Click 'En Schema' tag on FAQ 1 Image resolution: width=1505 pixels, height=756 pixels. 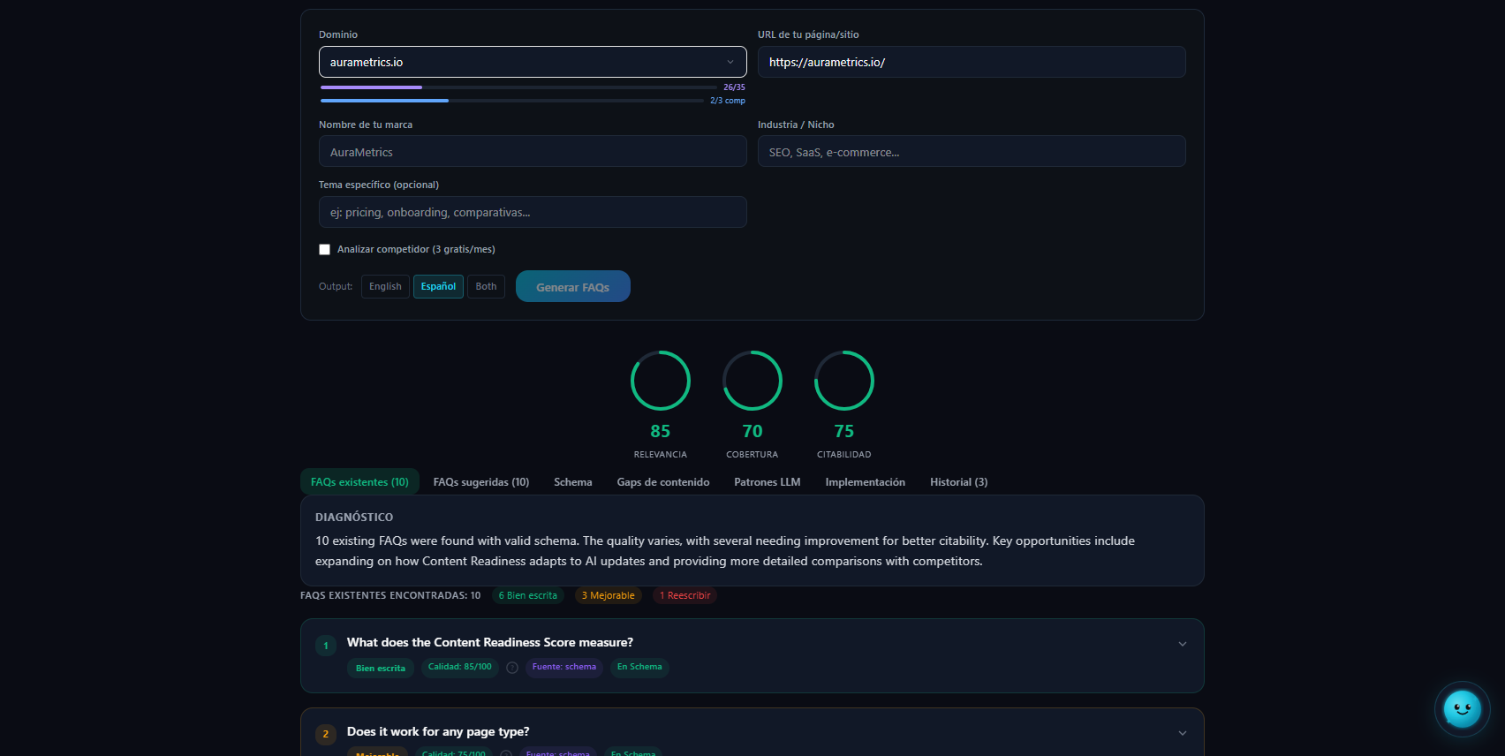(639, 667)
